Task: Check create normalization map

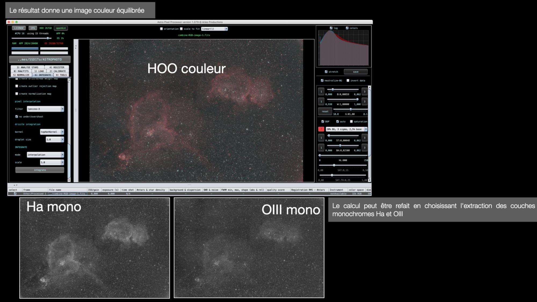Action: tap(17, 94)
